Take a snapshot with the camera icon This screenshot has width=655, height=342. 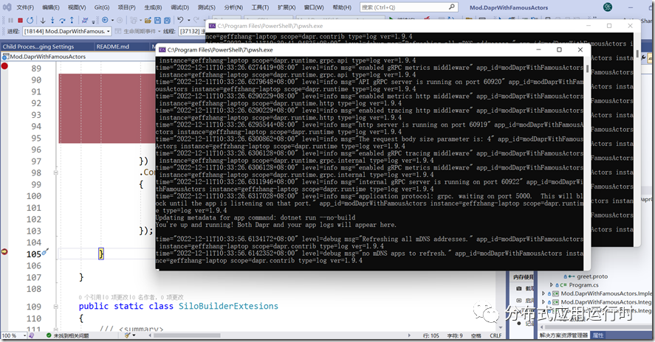coord(518,288)
